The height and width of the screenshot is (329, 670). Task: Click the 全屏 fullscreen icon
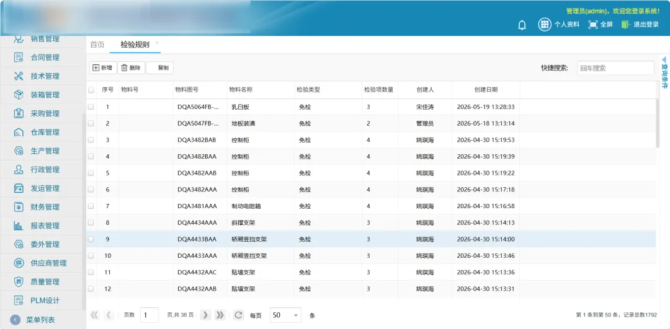(x=592, y=24)
